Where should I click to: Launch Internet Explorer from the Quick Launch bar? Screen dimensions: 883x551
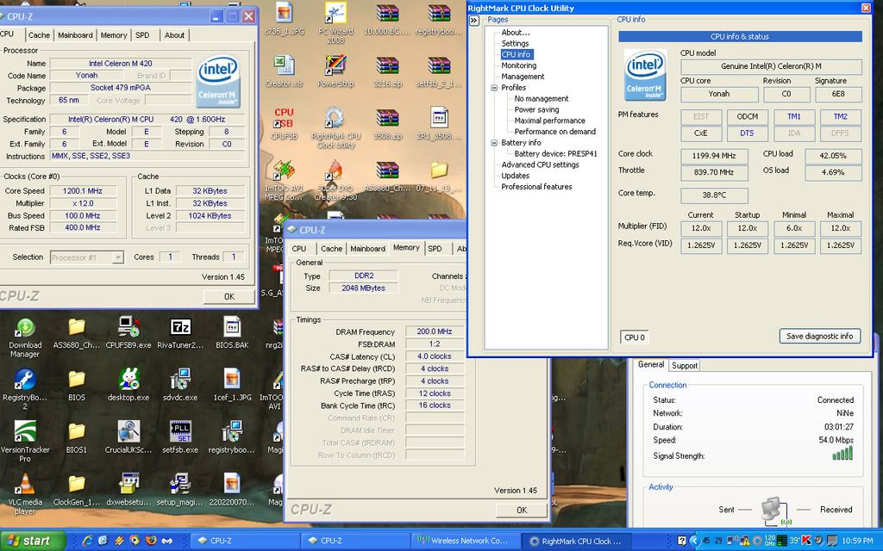coord(87,541)
